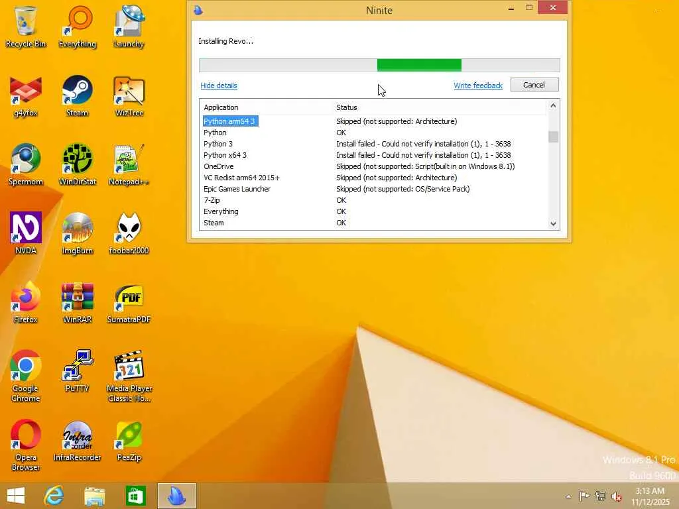Select the PuTTY desktop shortcut
This screenshot has height=509, width=679.
click(77, 371)
